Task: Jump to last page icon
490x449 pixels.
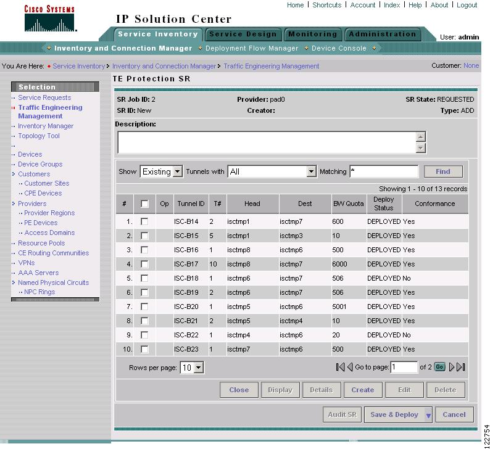Action: click(x=461, y=367)
